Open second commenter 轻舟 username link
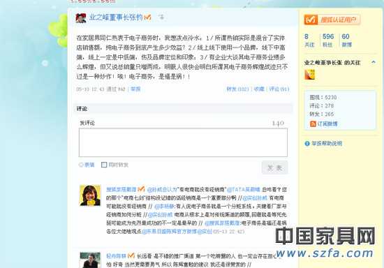Screen dimensions: 384x268 pyautogui.click(x=116, y=256)
